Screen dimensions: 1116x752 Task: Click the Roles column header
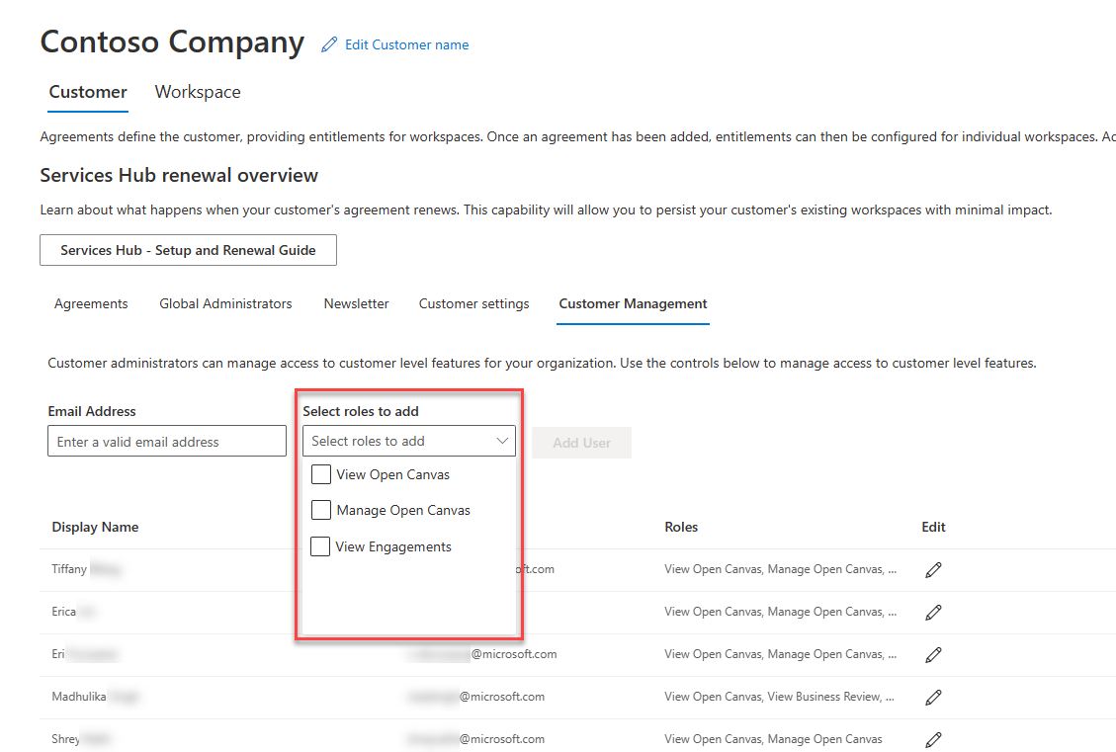tap(681, 527)
